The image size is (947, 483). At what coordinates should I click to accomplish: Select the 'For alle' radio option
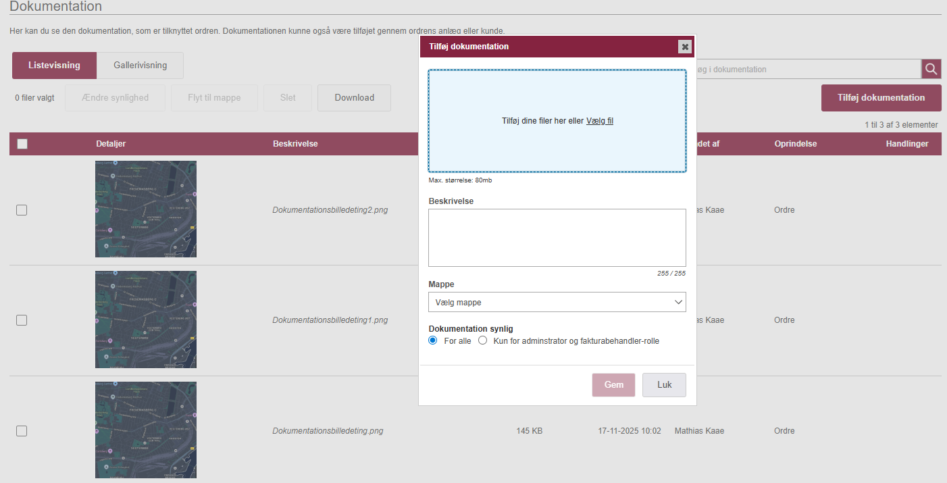(433, 340)
